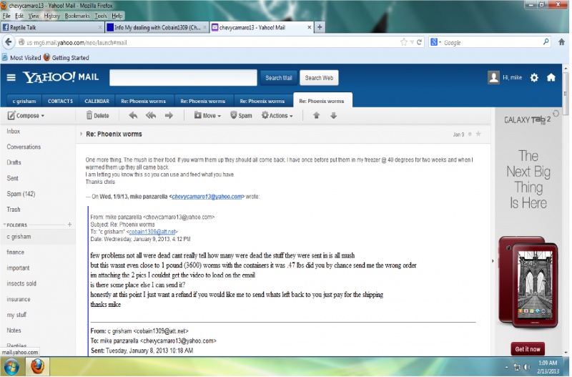
Task: Click the volume icon in system tray
Action: 527,367
